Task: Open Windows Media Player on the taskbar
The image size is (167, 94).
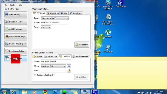Action: [x=34, y=92]
